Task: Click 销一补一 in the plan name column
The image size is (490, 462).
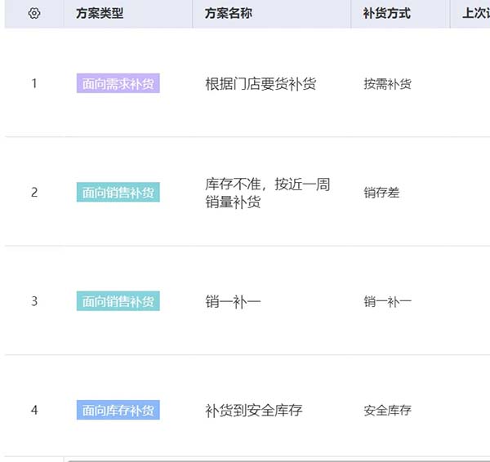Action: (x=233, y=301)
